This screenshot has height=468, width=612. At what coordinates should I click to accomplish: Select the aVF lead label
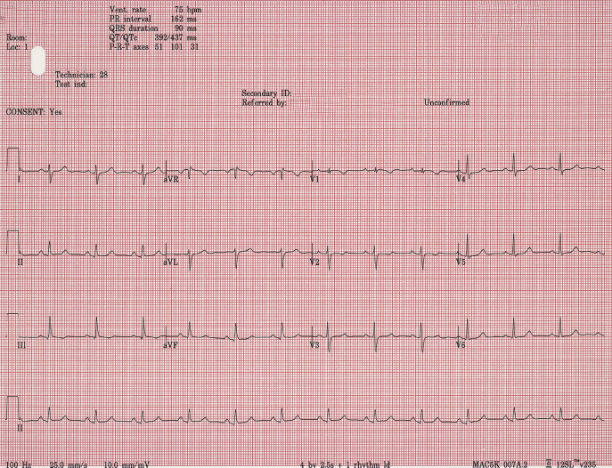point(171,344)
